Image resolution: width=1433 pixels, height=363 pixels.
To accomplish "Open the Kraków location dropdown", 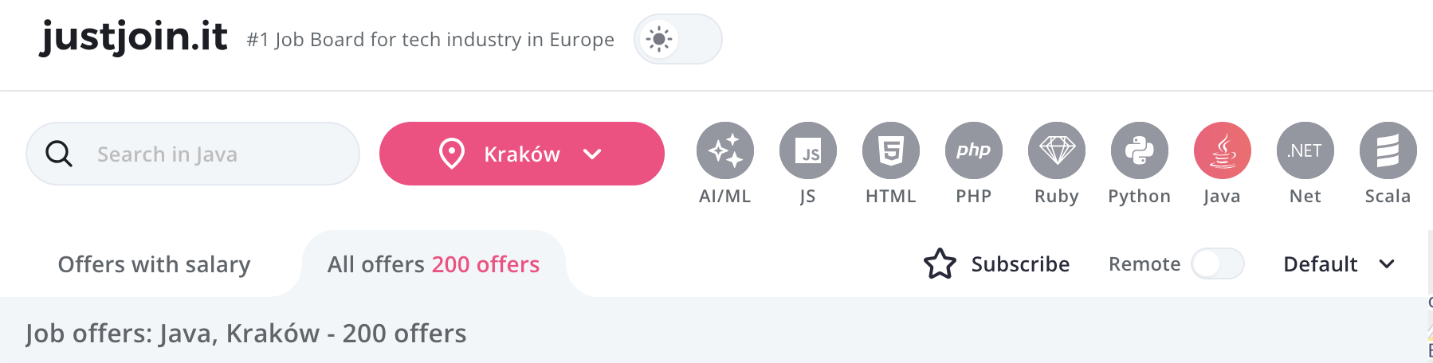I will (521, 154).
